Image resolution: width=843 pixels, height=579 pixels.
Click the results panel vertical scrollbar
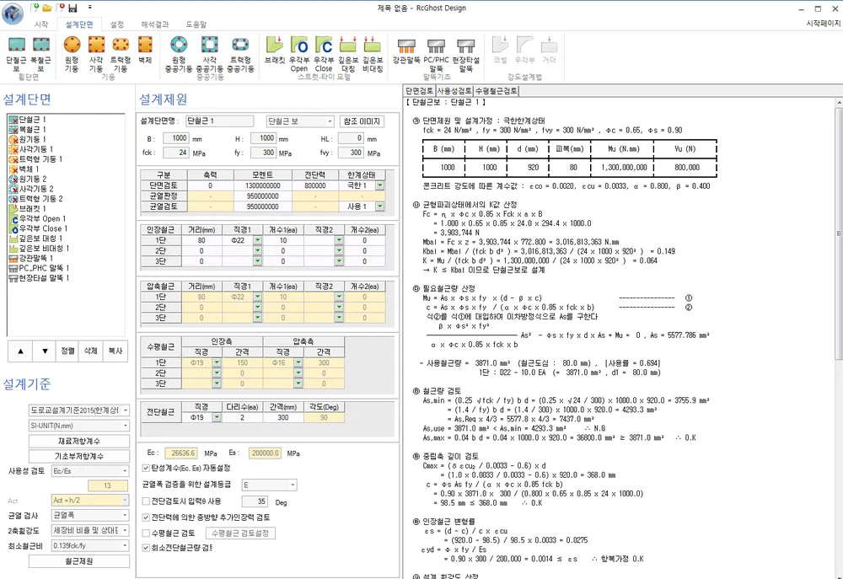(x=839, y=233)
